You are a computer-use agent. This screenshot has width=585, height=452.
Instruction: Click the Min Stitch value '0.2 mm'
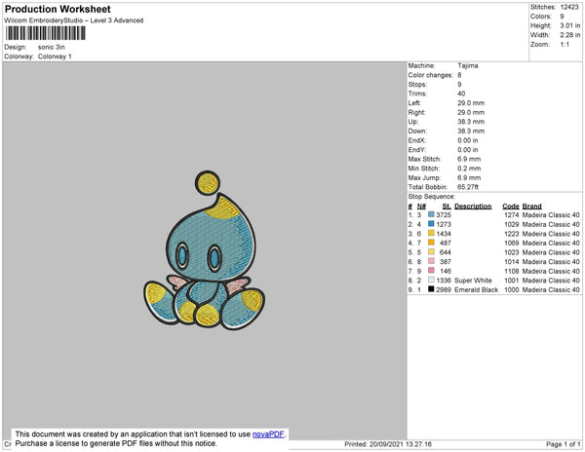click(x=469, y=169)
